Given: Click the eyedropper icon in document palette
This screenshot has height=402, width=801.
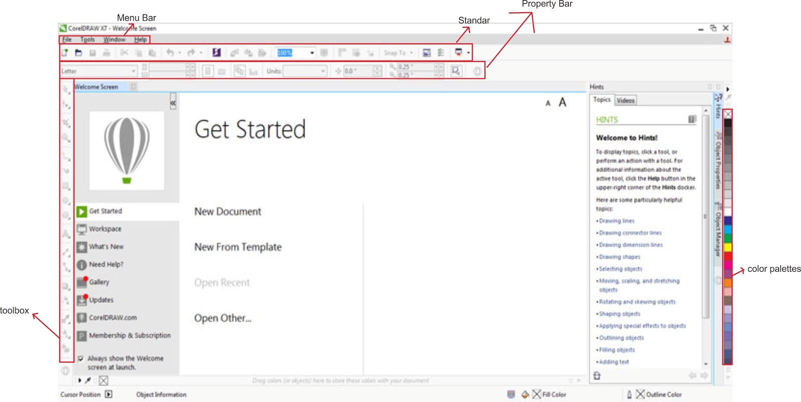Looking at the screenshot, I should [88, 380].
